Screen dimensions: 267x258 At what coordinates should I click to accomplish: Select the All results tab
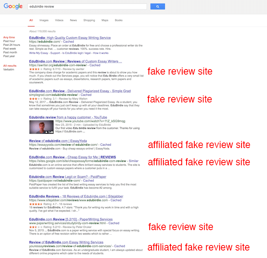31,20
